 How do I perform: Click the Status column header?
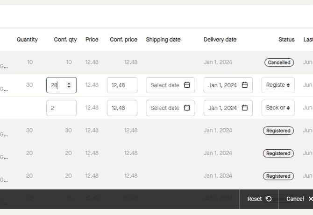pyautogui.click(x=286, y=40)
